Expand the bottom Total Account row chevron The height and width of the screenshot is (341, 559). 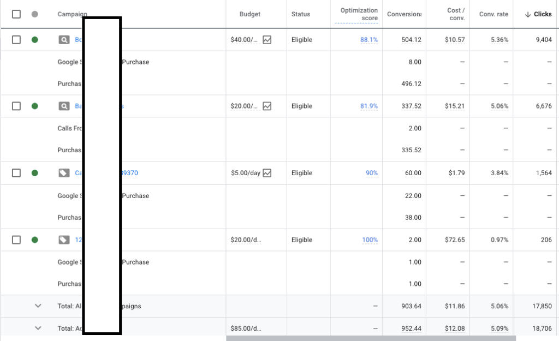click(38, 328)
